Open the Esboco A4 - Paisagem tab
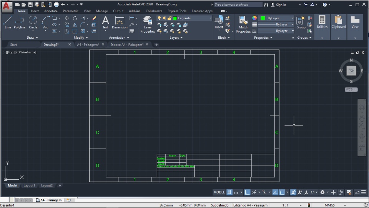Viewport: 369px width, 208px height. pyautogui.click(x=126, y=45)
